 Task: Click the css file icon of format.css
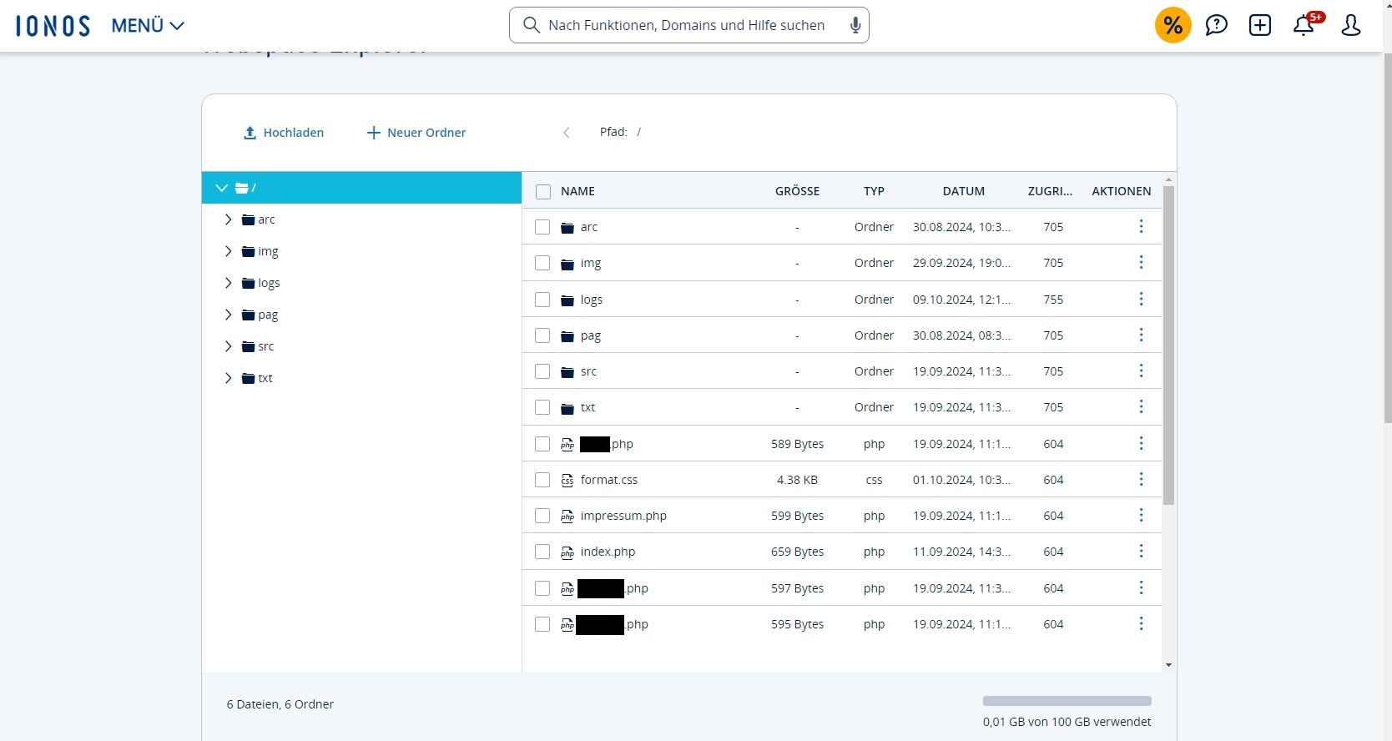[x=567, y=481]
